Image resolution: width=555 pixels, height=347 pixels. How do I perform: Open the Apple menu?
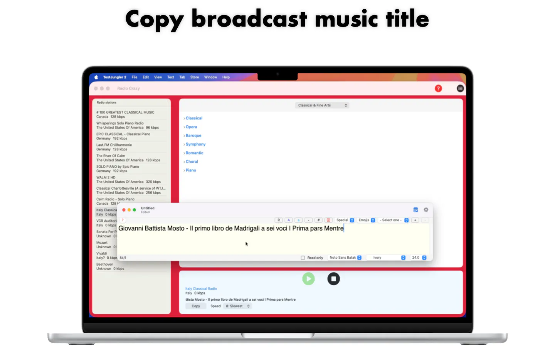tap(96, 77)
